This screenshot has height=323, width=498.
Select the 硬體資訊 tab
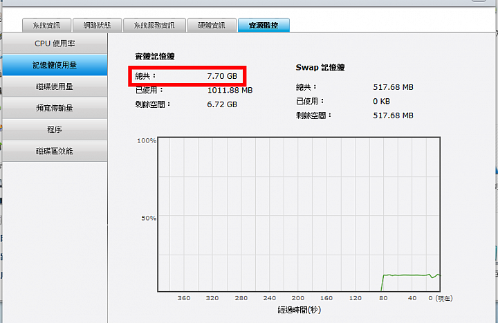212,26
